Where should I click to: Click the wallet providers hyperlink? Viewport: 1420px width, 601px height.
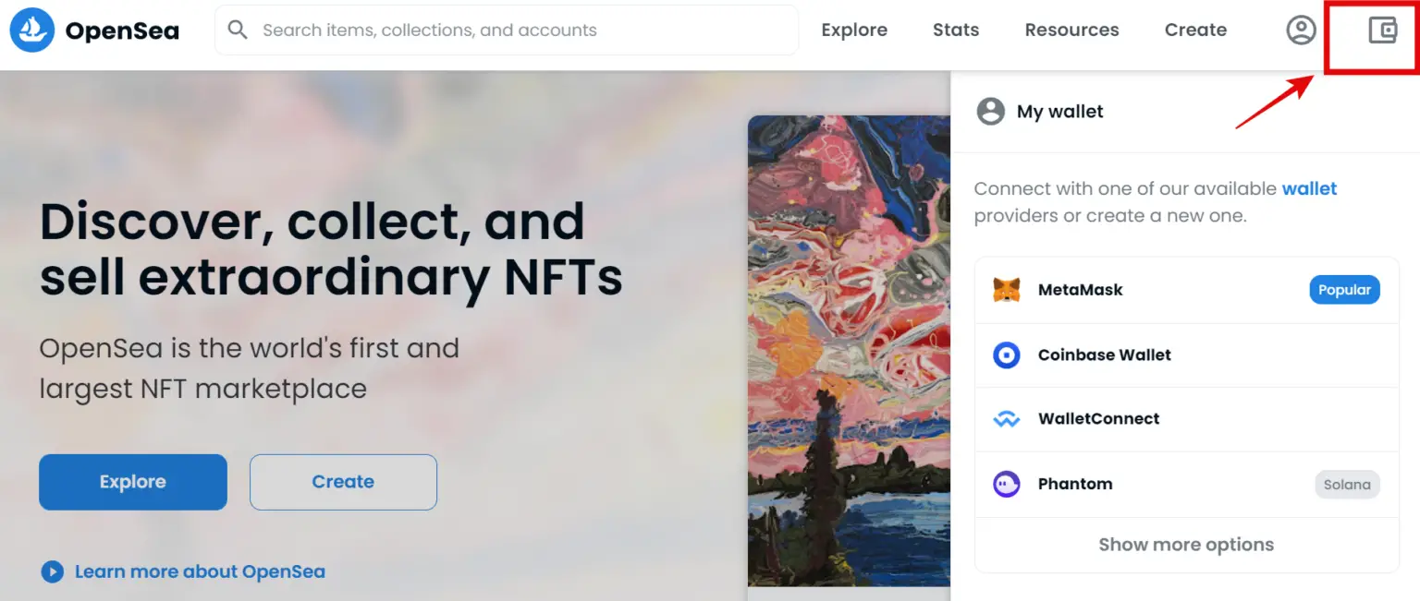(x=1309, y=188)
